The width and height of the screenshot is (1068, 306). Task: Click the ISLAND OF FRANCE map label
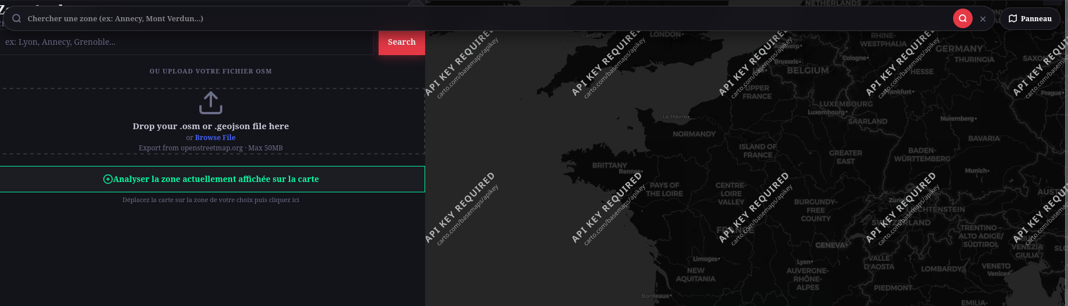click(758, 151)
